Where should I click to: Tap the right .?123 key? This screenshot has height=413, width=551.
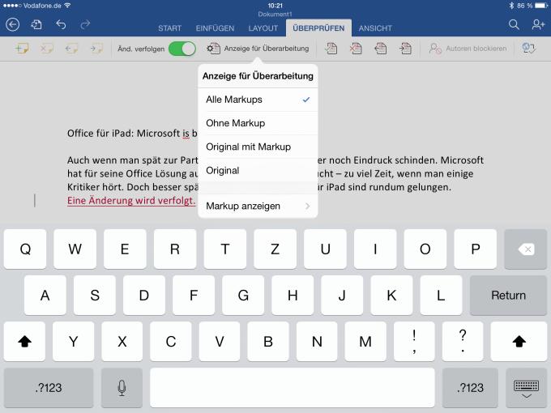click(x=470, y=388)
